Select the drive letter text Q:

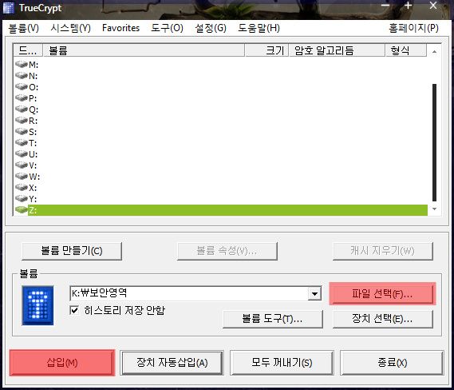pyautogui.click(x=34, y=109)
